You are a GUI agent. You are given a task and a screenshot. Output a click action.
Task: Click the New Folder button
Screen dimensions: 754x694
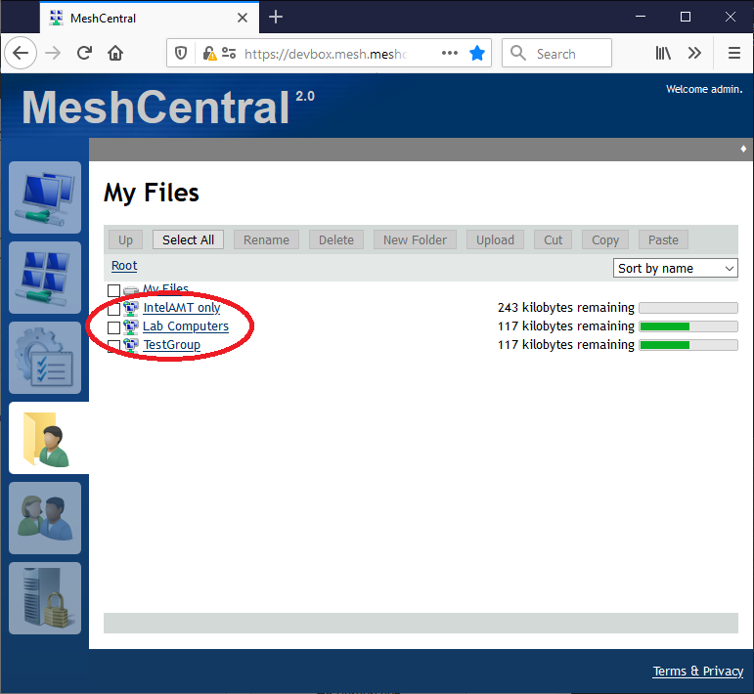point(415,239)
